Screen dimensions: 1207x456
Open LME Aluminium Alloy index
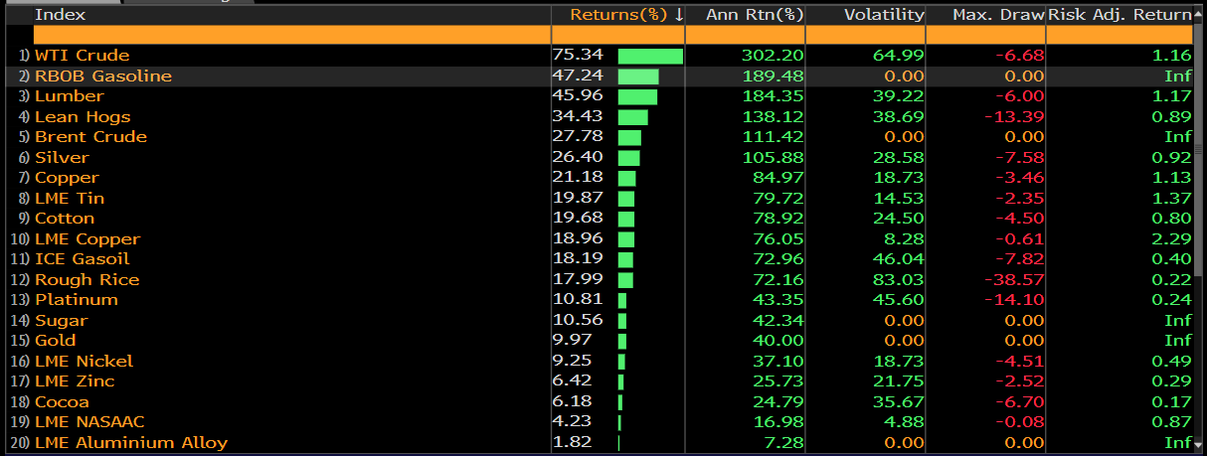coord(131,443)
